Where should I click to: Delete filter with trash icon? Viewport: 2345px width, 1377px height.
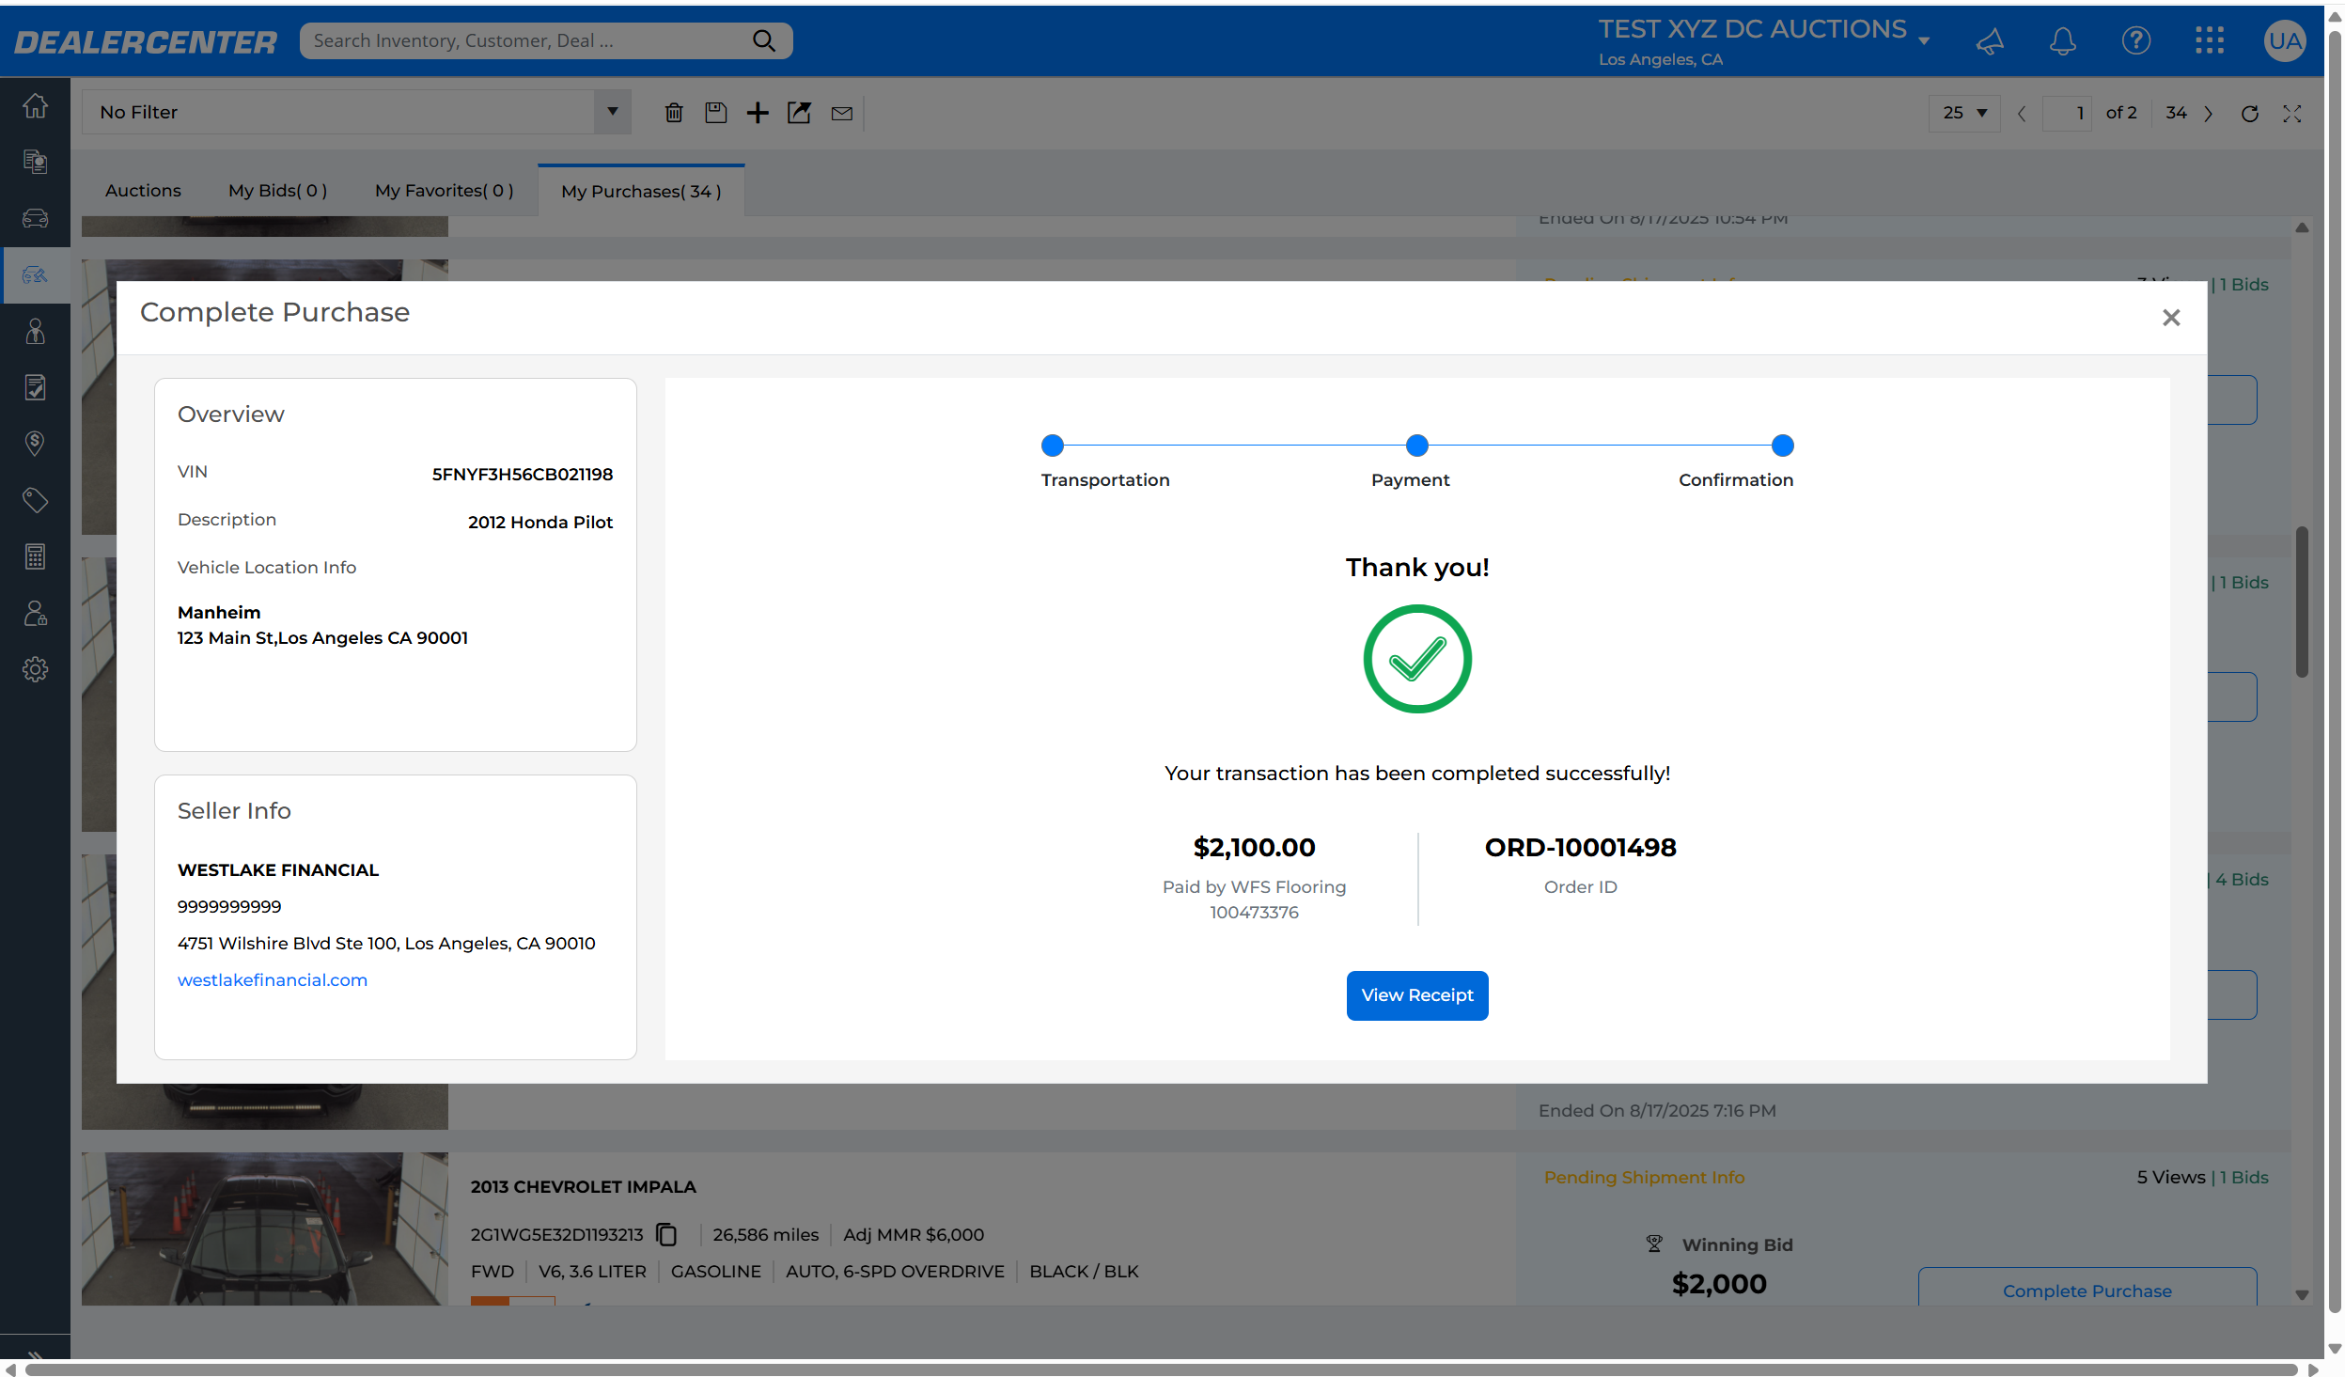click(674, 113)
